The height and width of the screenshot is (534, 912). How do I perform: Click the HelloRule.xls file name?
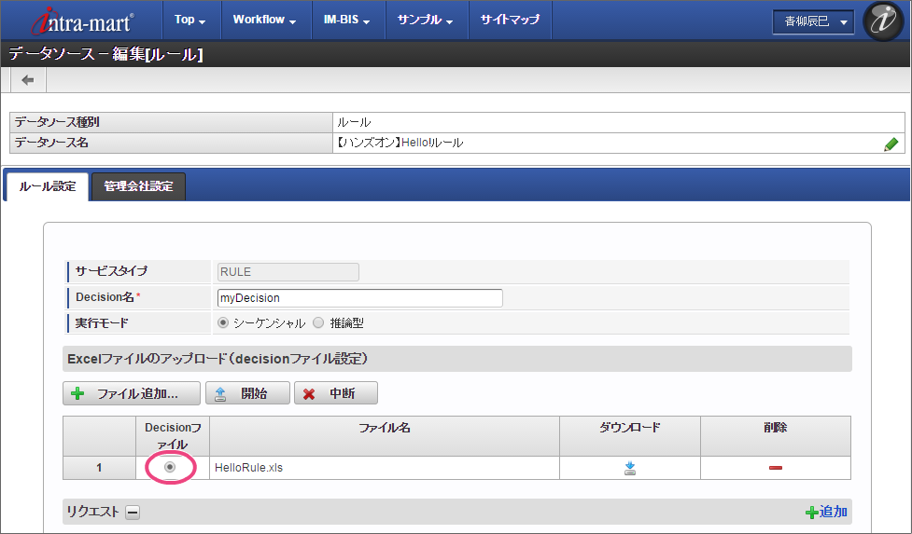coord(248,468)
